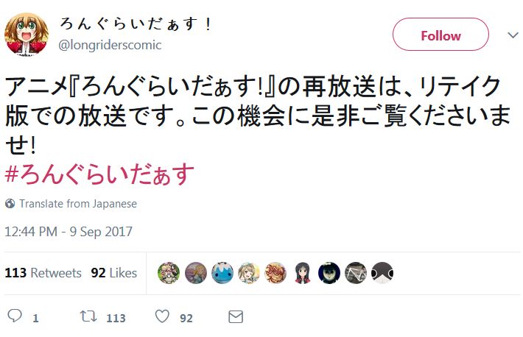Open the dark-haired girl avatar in likers
Screen dimensions: 523x337
(x=303, y=273)
